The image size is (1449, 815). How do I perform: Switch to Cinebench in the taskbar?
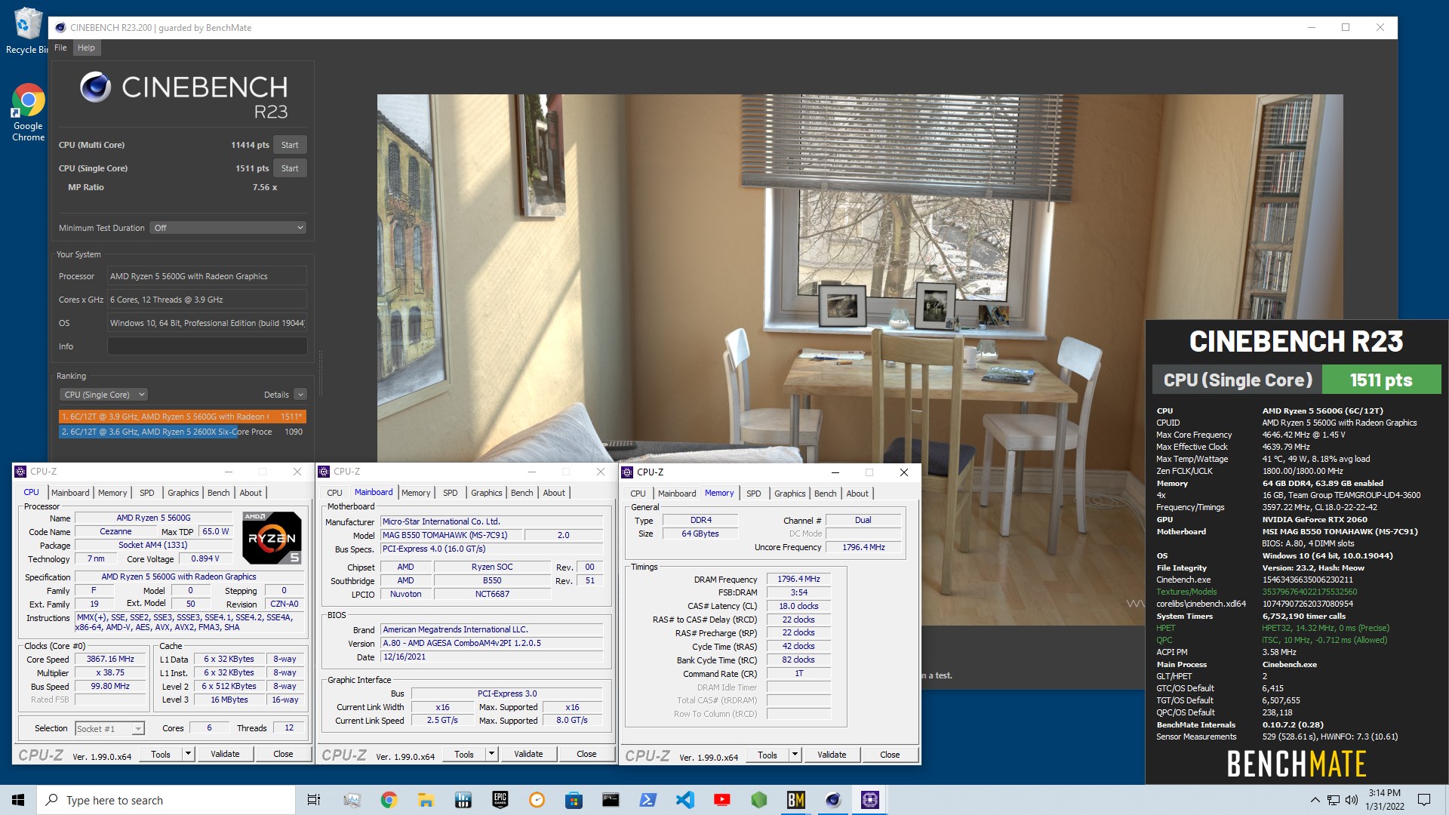pyautogui.click(x=832, y=800)
